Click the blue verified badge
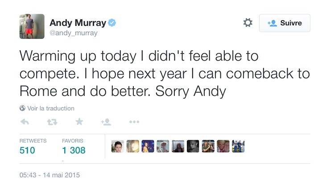The image size is (330, 196). [112, 23]
